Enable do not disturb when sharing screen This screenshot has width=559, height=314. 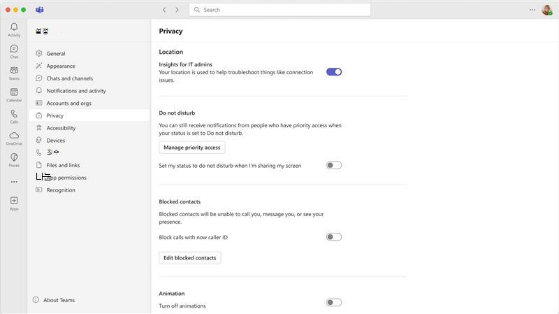[334, 165]
